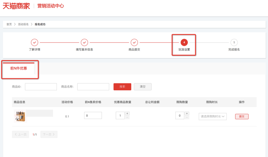This screenshot has width=268, height=157.
Task: Go to 首页 in breadcrumb
Action: coord(9,24)
